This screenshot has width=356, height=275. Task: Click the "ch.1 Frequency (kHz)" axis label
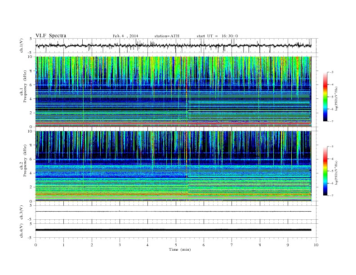pos(23,86)
